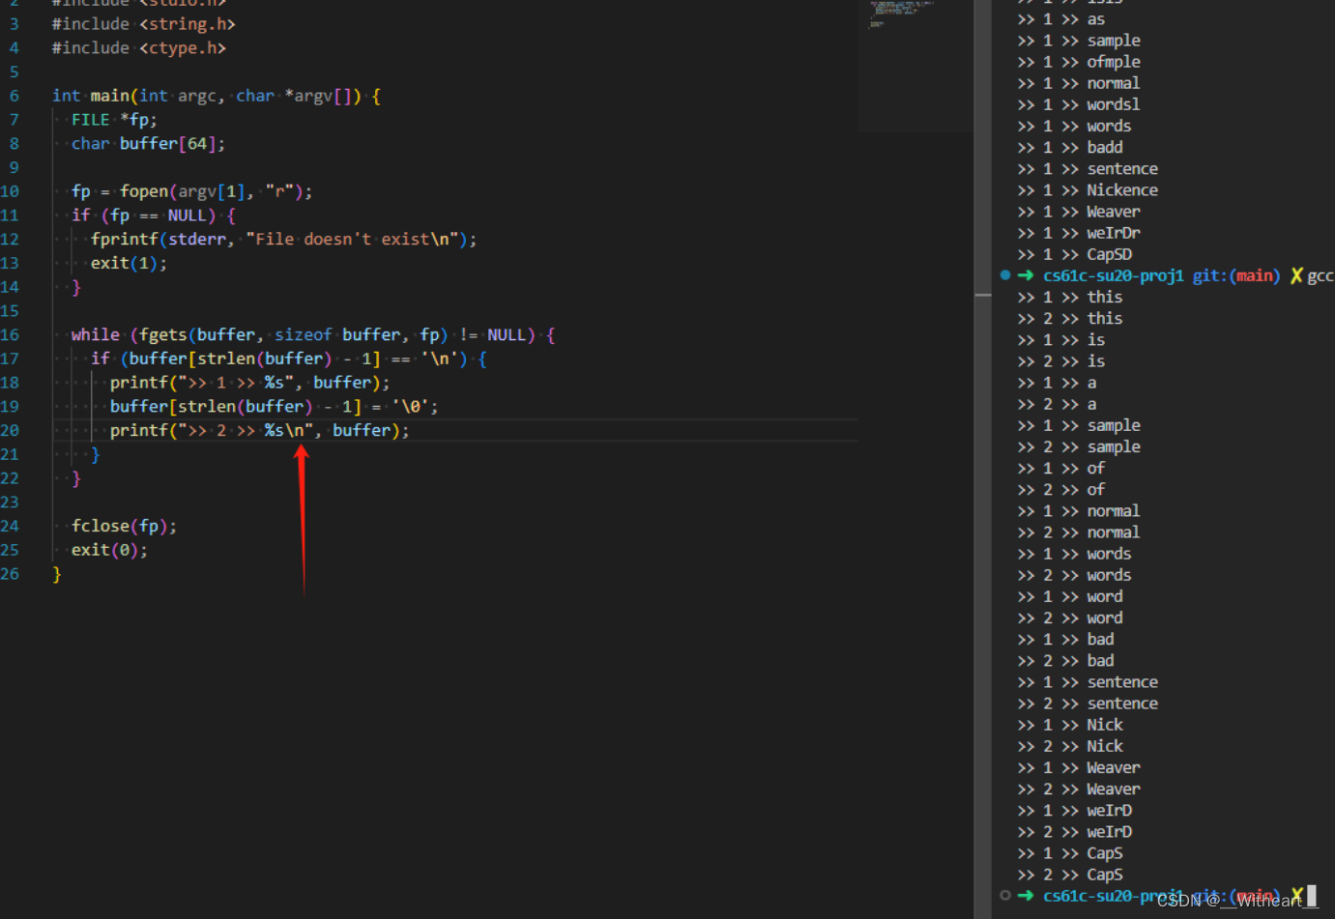The width and height of the screenshot is (1335, 919).
Task: Click 'main' in the function signature
Action: 109,96
